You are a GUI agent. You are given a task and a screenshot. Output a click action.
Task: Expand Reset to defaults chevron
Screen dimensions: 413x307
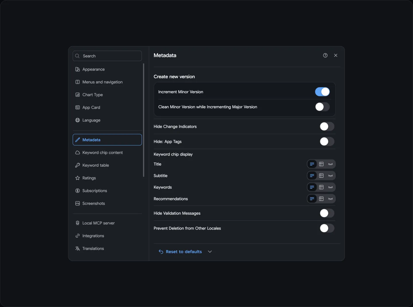[210, 252]
